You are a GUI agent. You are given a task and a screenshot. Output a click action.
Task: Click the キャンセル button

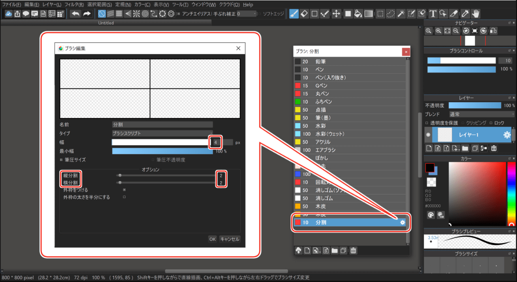[229, 239]
